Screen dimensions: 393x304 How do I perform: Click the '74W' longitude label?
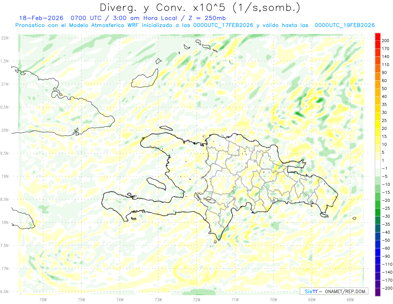[x=120, y=299]
